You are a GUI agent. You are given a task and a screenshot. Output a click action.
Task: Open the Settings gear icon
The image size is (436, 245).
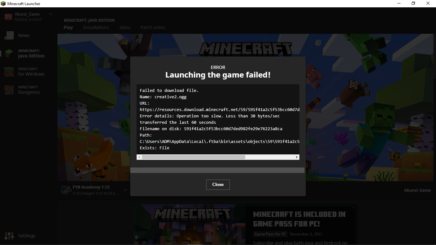pos(9,235)
